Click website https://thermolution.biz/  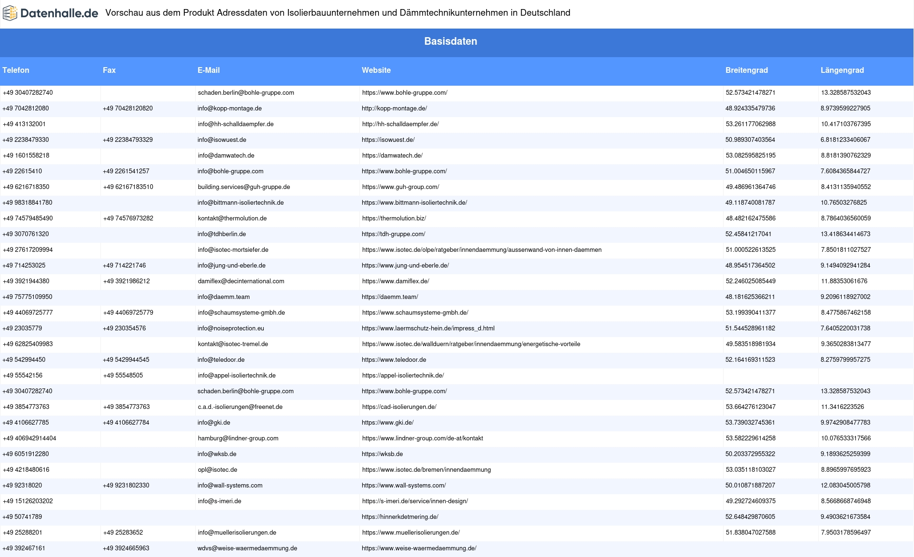[394, 219]
